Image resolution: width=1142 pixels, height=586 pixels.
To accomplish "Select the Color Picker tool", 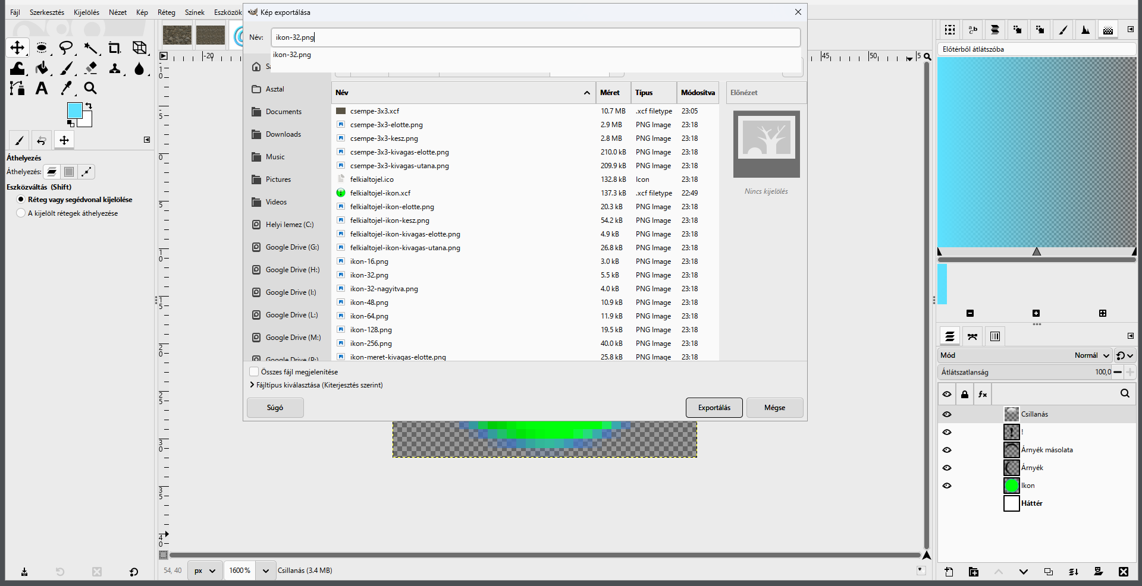I will coord(66,88).
